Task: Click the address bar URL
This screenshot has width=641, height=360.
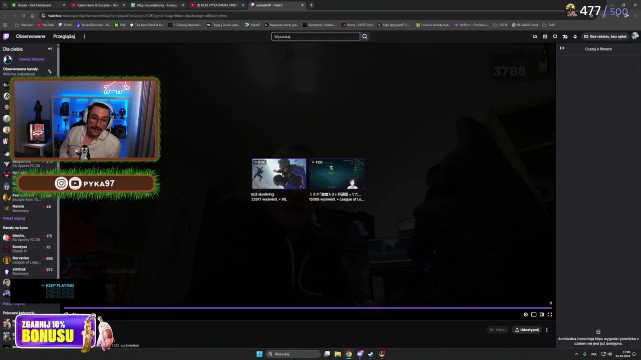Action: pos(138,15)
